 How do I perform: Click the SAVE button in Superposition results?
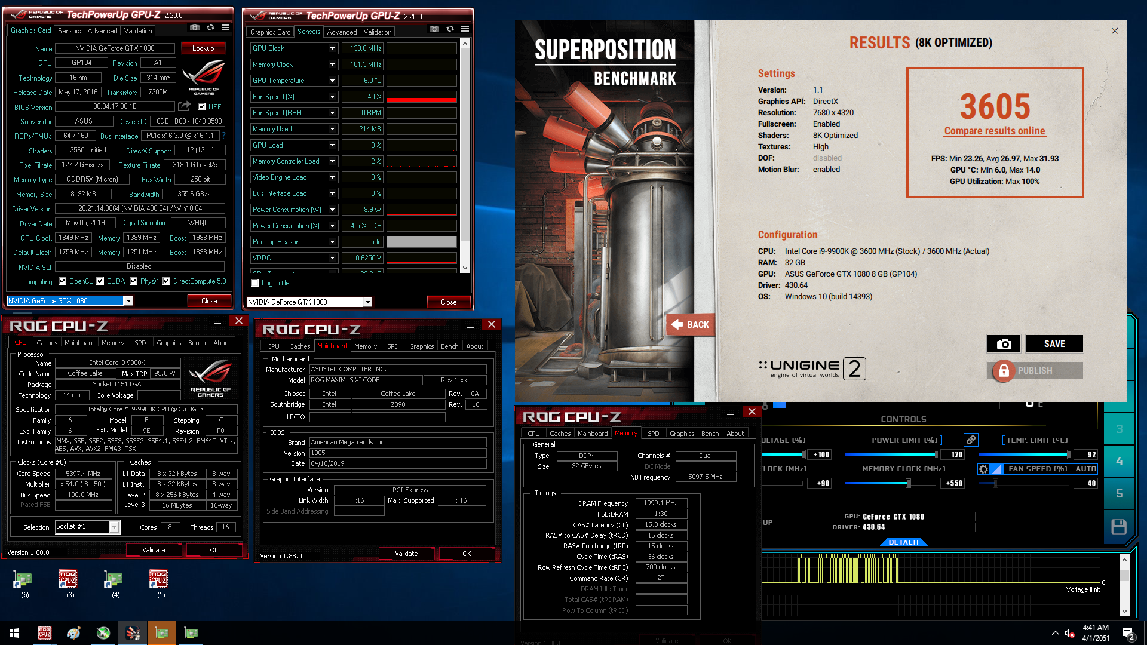(1054, 343)
